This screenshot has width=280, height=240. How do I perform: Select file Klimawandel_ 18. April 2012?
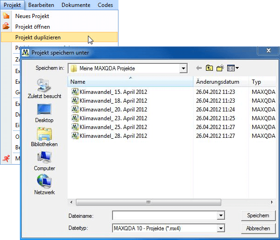[113, 101]
